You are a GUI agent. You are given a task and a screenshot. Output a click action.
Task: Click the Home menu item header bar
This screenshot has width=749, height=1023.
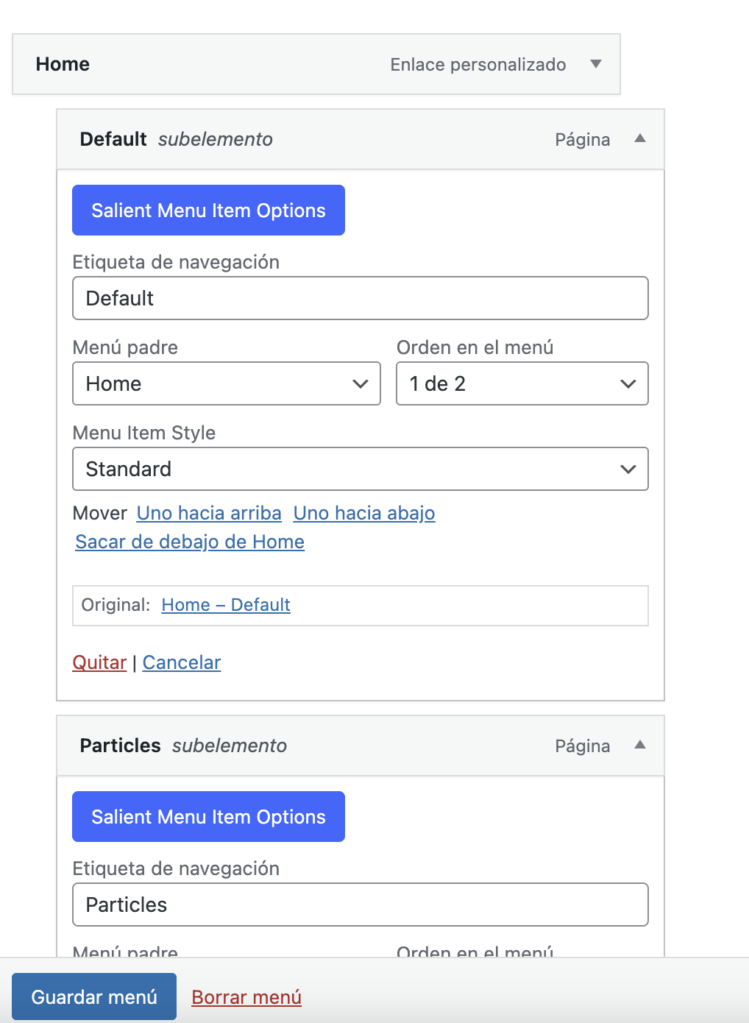click(x=316, y=64)
